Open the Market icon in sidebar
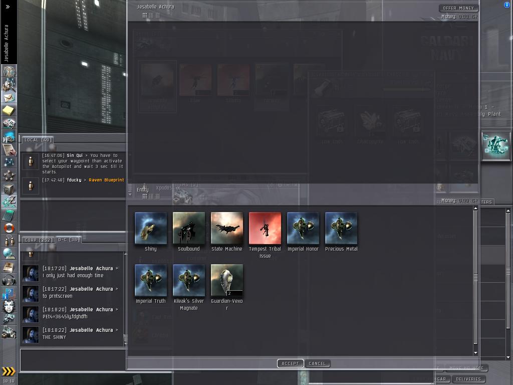Viewport: 513px width, 385px height. point(9,136)
